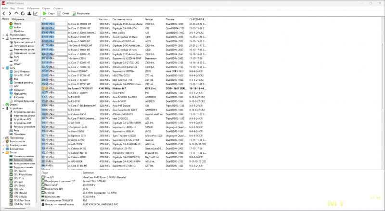385x211 pixels.
Task: Select FPU Julia benchmark item
Action: (18, 189)
